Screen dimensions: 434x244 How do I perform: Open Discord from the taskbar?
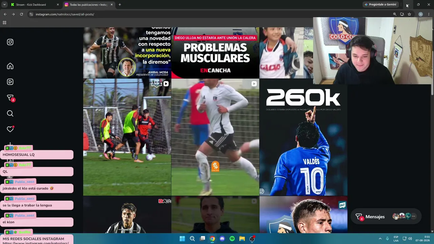tap(222, 239)
